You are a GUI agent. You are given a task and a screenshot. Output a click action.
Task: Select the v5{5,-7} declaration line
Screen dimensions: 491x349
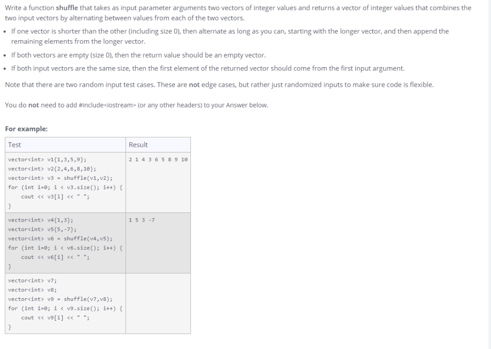pos(41,229)
